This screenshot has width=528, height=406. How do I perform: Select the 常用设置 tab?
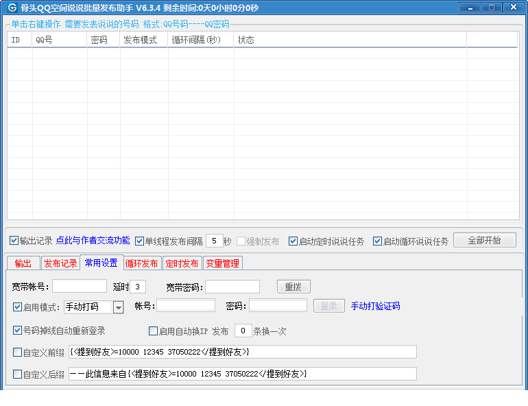pyautogui.click(x=101, y=263)
